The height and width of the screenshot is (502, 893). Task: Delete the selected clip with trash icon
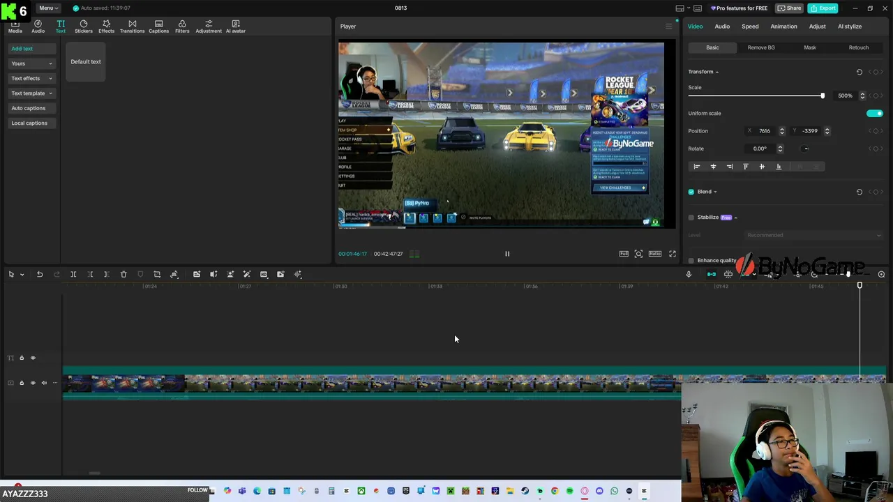[123, 274]
